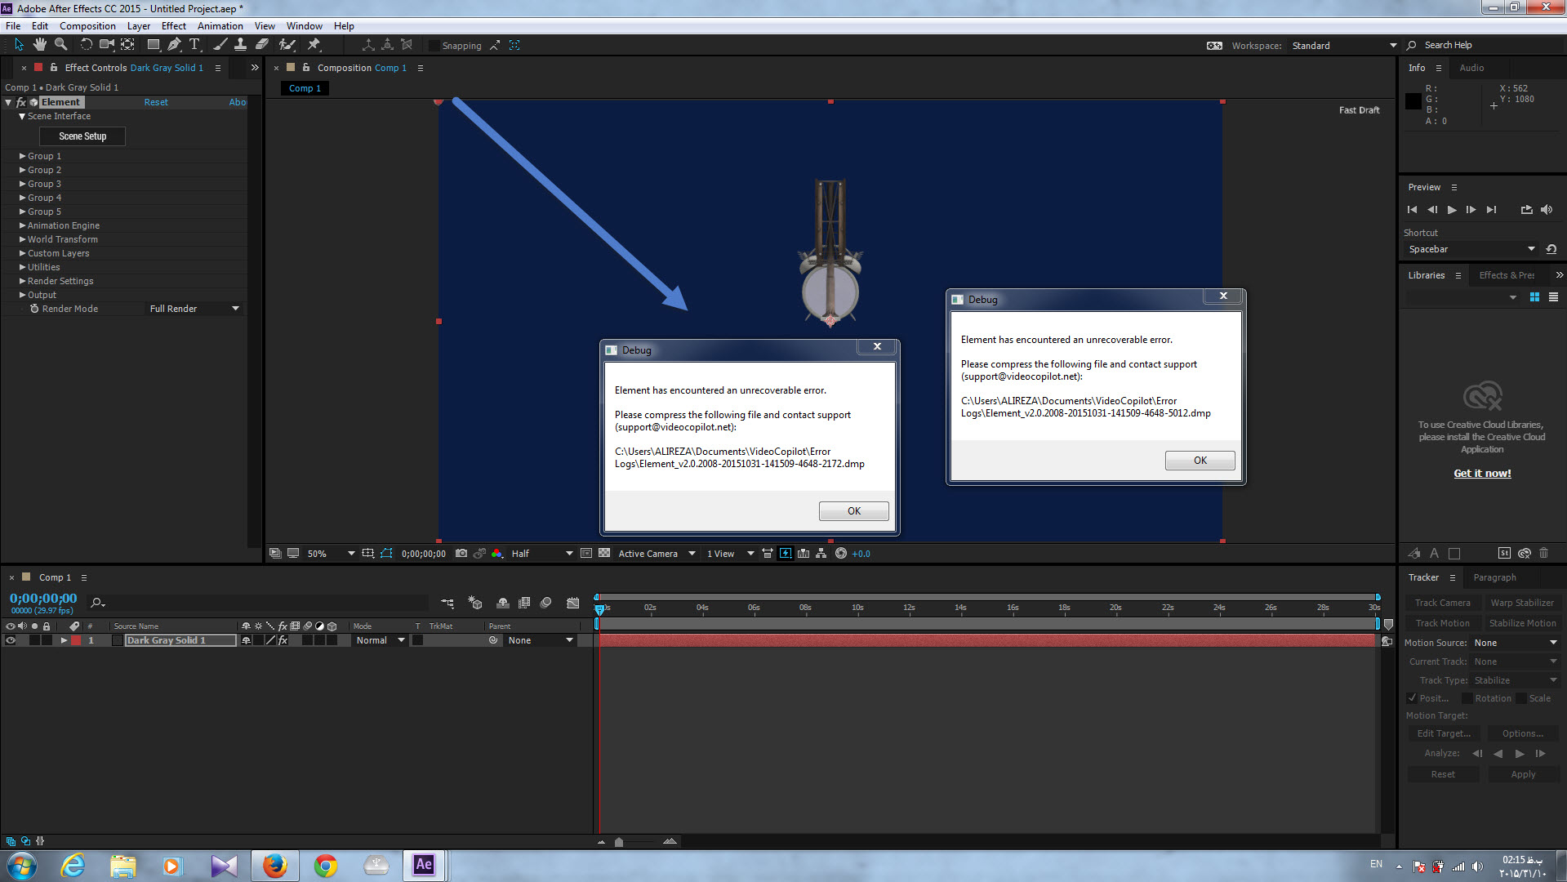The image size is (1567, 882).
Task: Toggle the transparency grid in the viewer
Action: coord(604,554)
